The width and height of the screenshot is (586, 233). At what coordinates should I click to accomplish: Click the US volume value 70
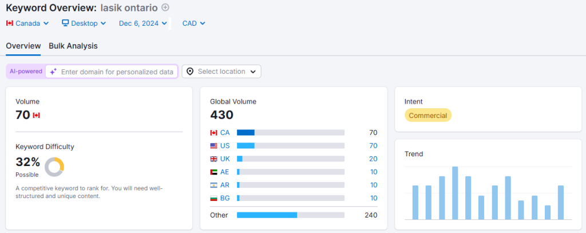coord(373,145)
